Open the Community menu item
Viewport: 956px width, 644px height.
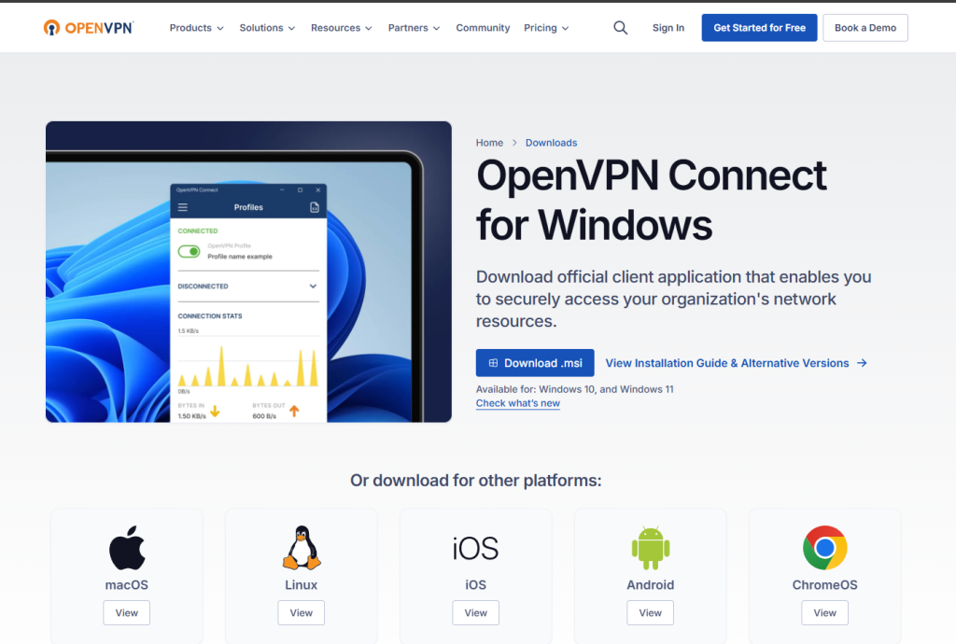point(483,28)
